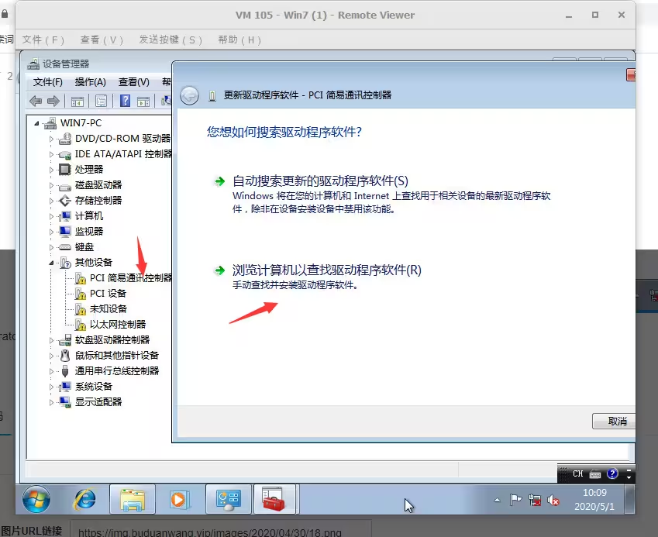Open 查看(V) menu in Remote Viewer

[102, 40]
